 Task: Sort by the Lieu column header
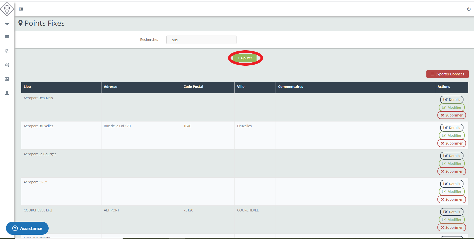pyautogui.click(x=27, y=87)
